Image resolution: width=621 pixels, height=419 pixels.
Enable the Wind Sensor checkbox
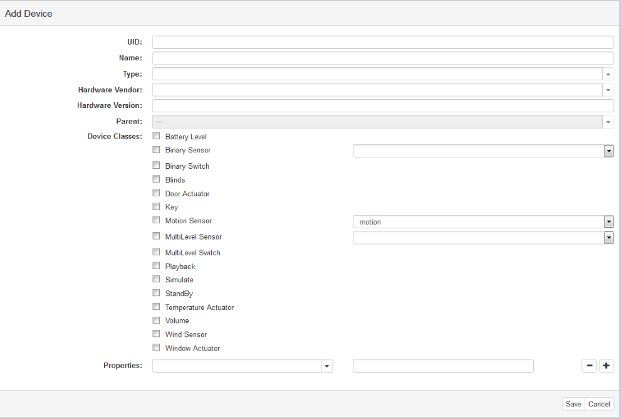click(x=156, y=334)
